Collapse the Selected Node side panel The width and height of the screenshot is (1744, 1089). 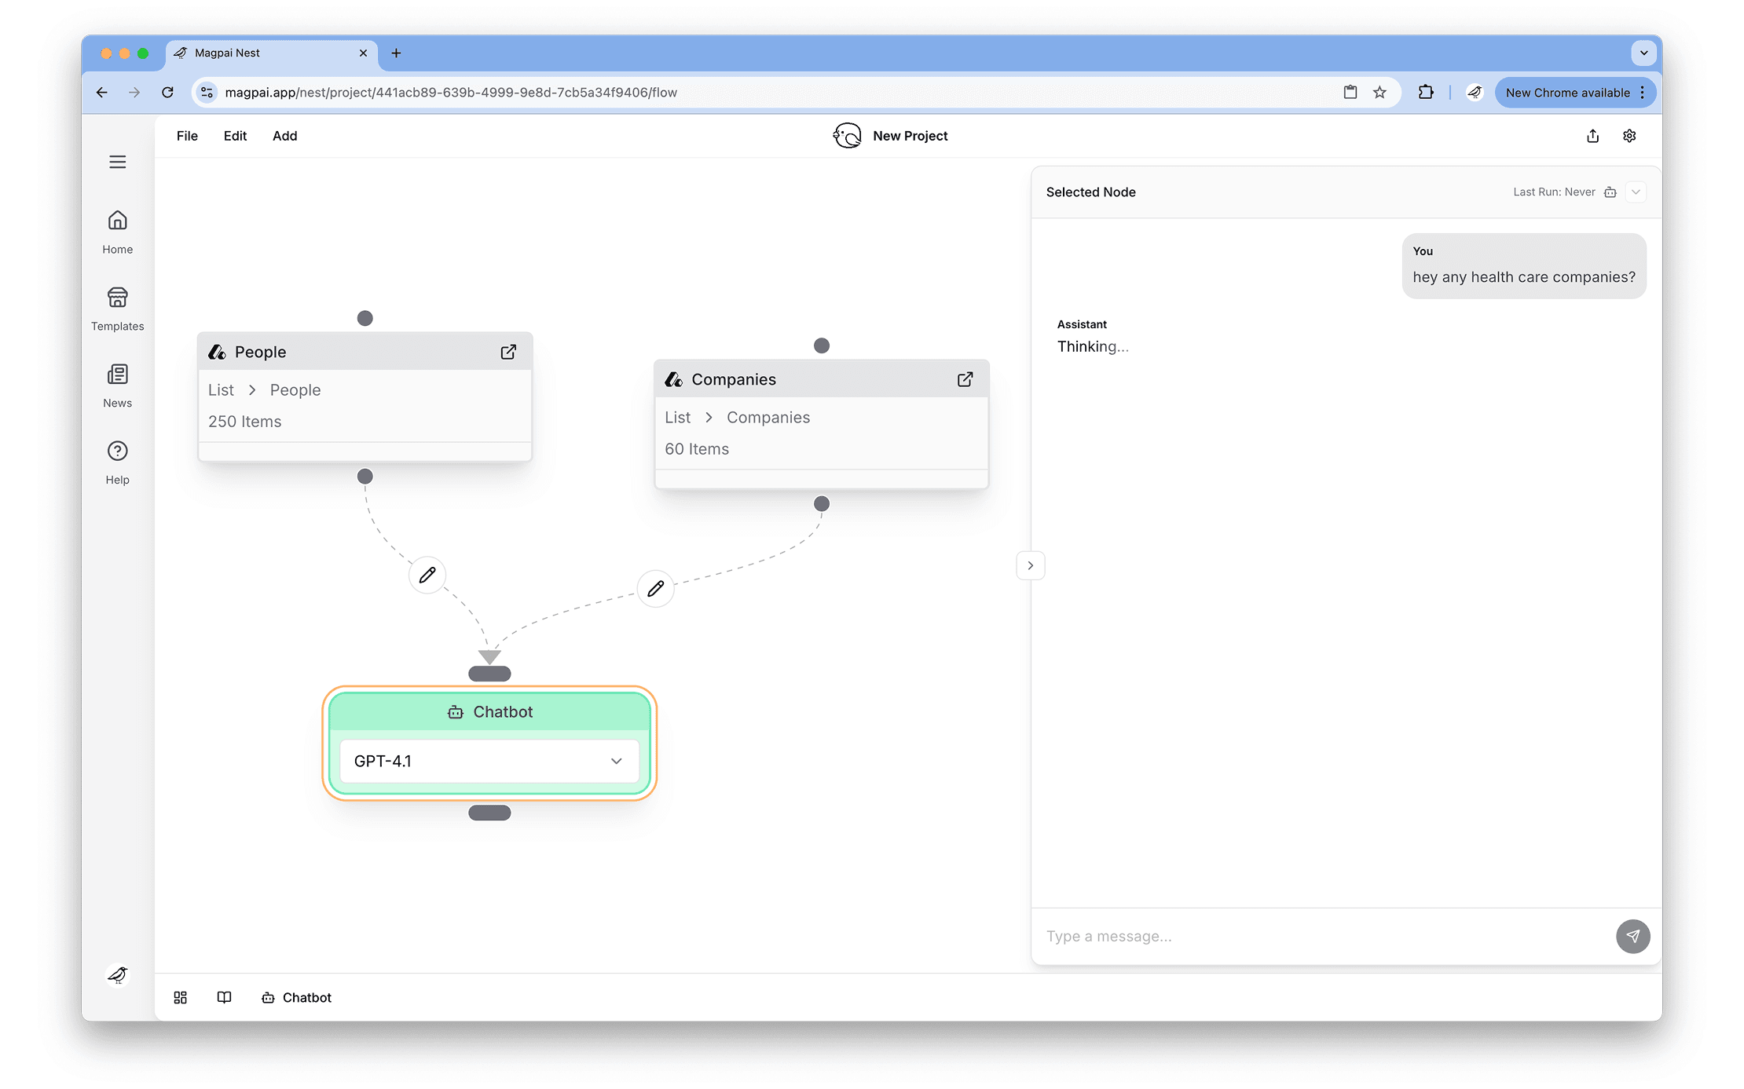(x=1030, y=565)
